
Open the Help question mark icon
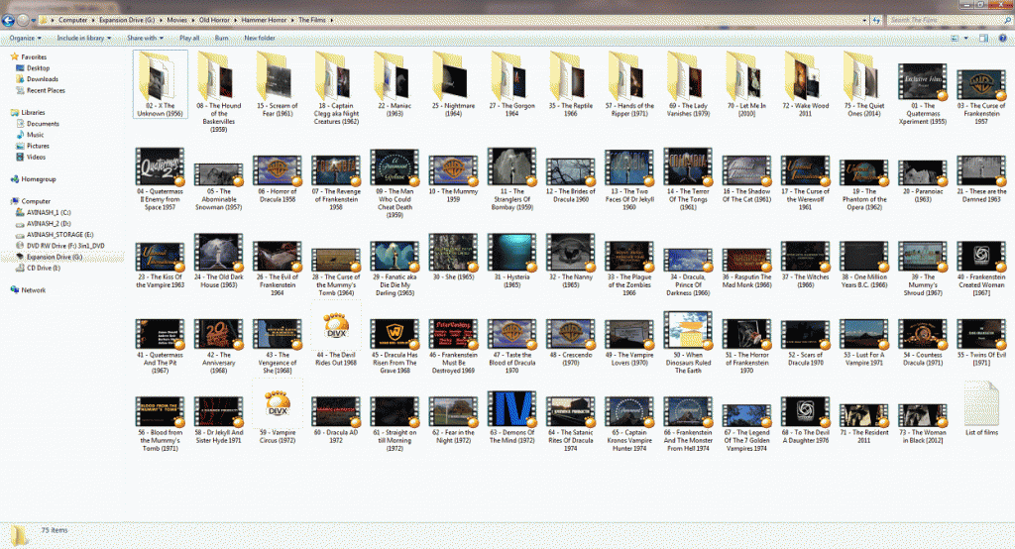pos(1003,38)
